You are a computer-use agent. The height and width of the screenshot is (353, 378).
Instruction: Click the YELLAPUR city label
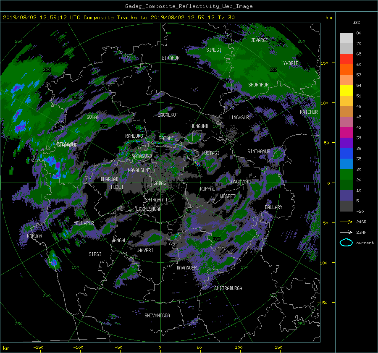point(84,223)
